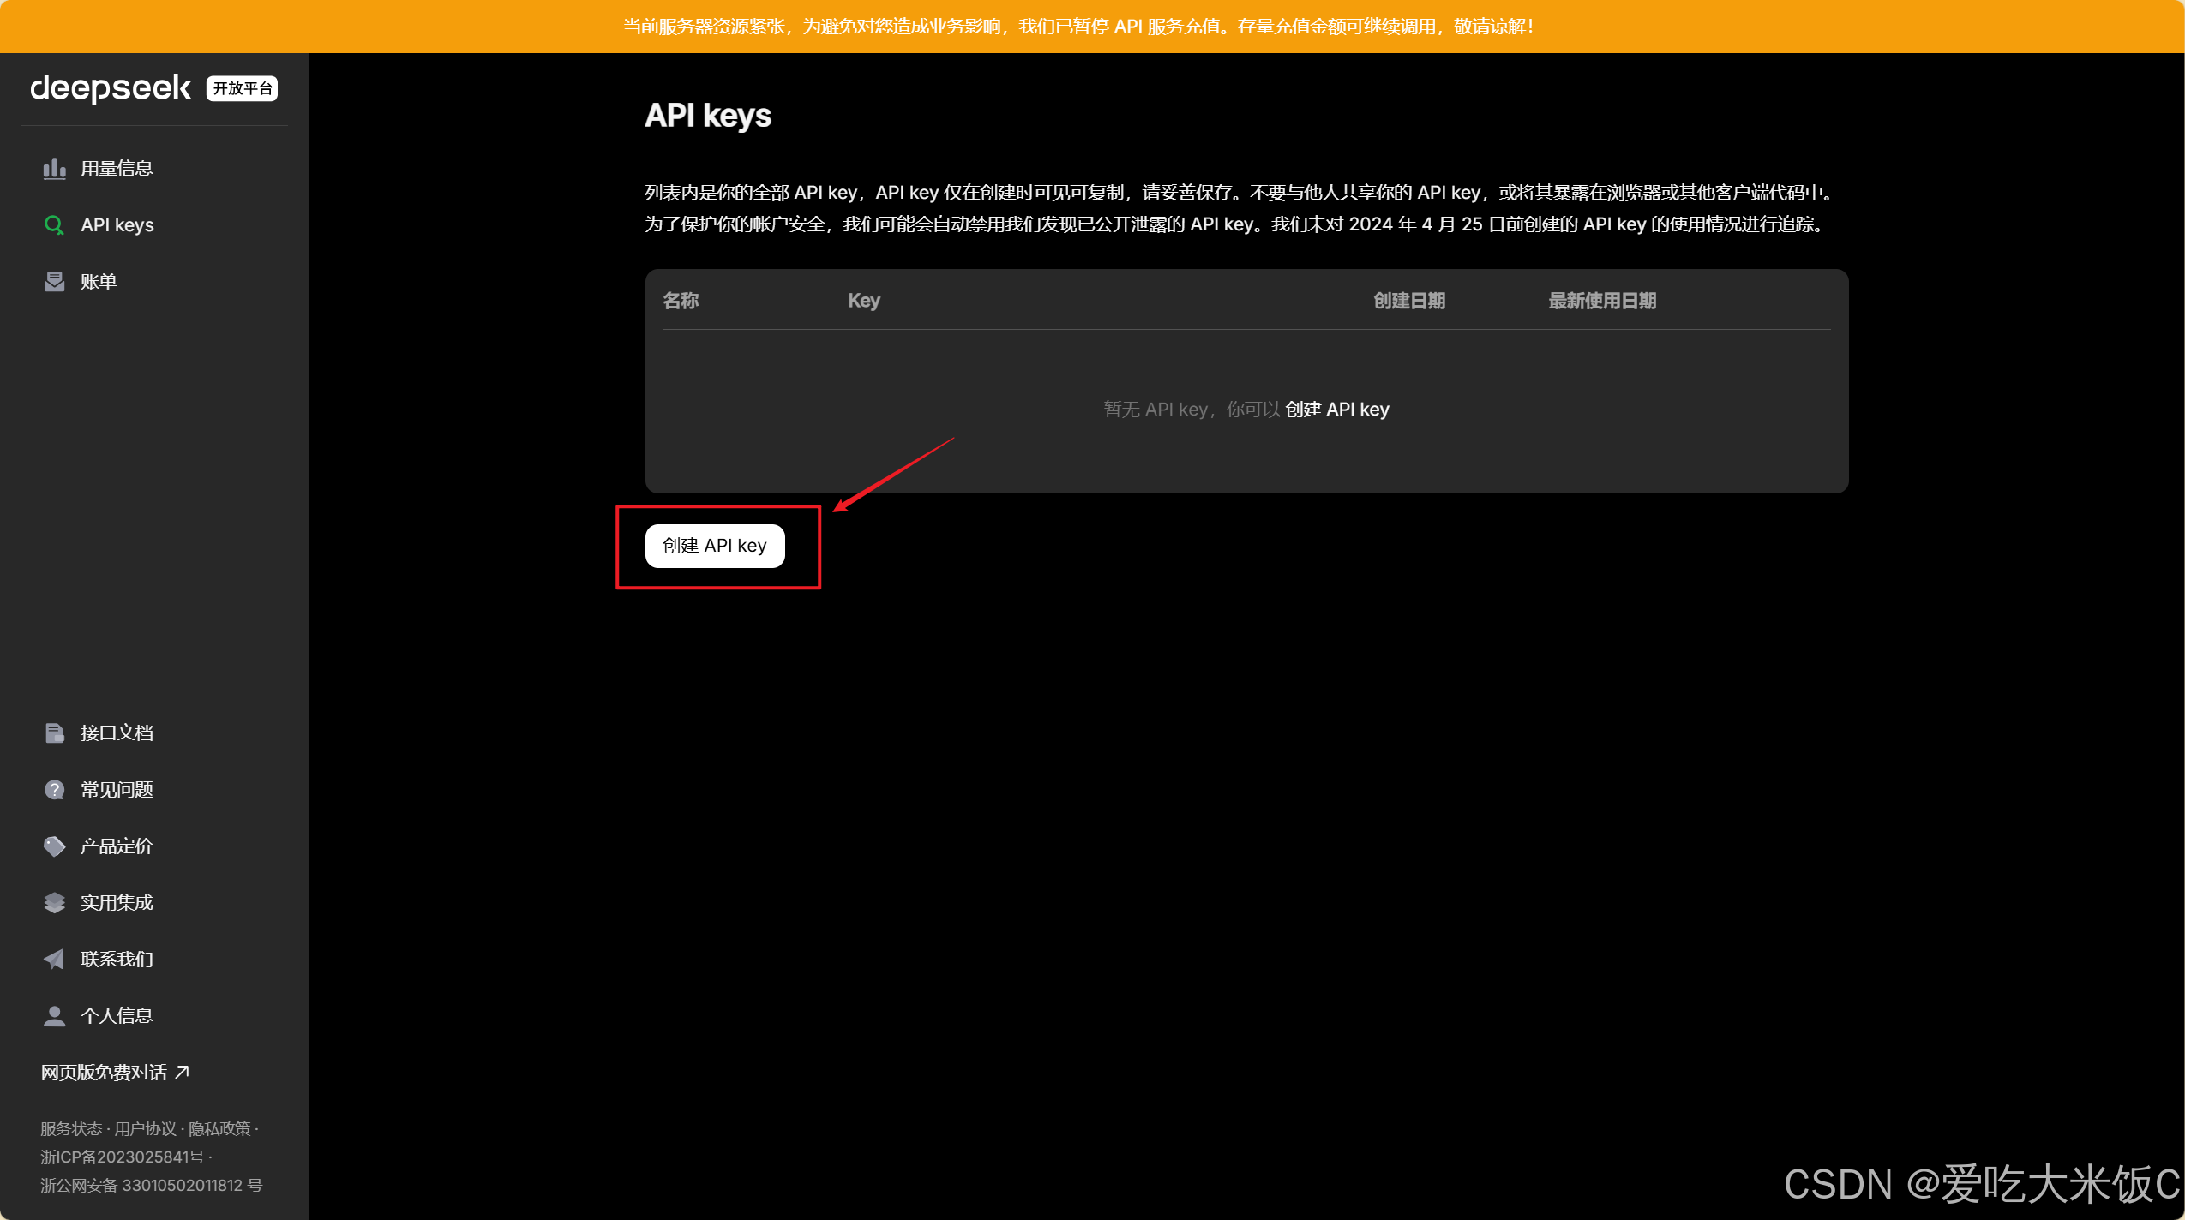Click the green API keys magnifier icon
This screenshot has height=1220, width=2185.
(54, 225)
